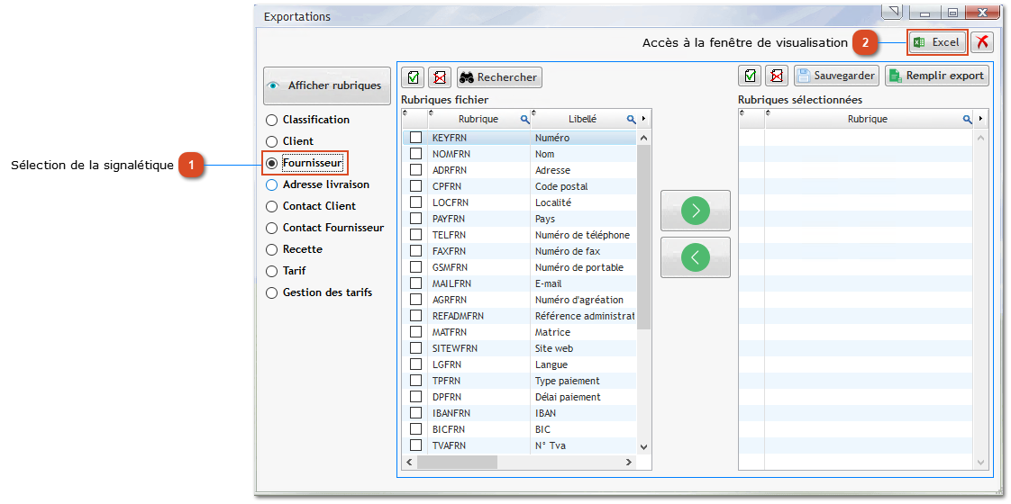Search by the Libellé column magnifier
1011x504 pixels.
pos(632,120)
